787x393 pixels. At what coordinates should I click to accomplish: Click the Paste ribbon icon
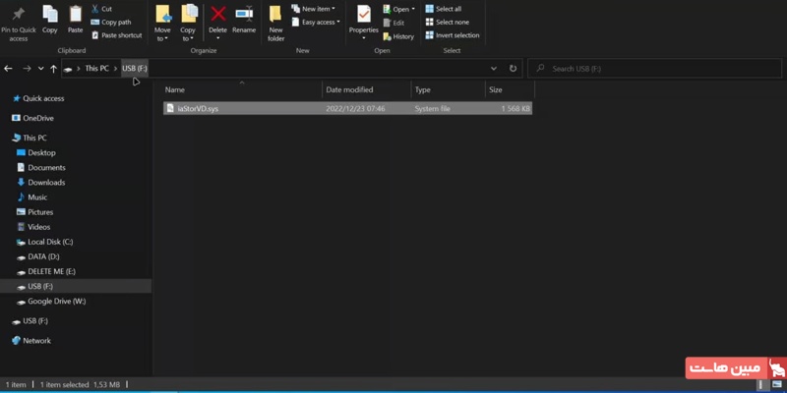(76, 20)
